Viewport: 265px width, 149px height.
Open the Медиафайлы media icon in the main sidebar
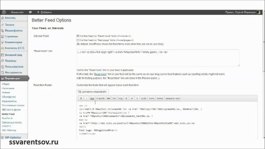(x=2, y=31)
